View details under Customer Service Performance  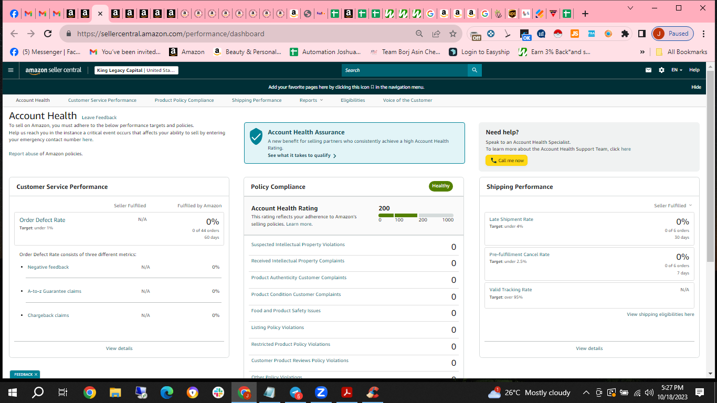tap(119, 348)
